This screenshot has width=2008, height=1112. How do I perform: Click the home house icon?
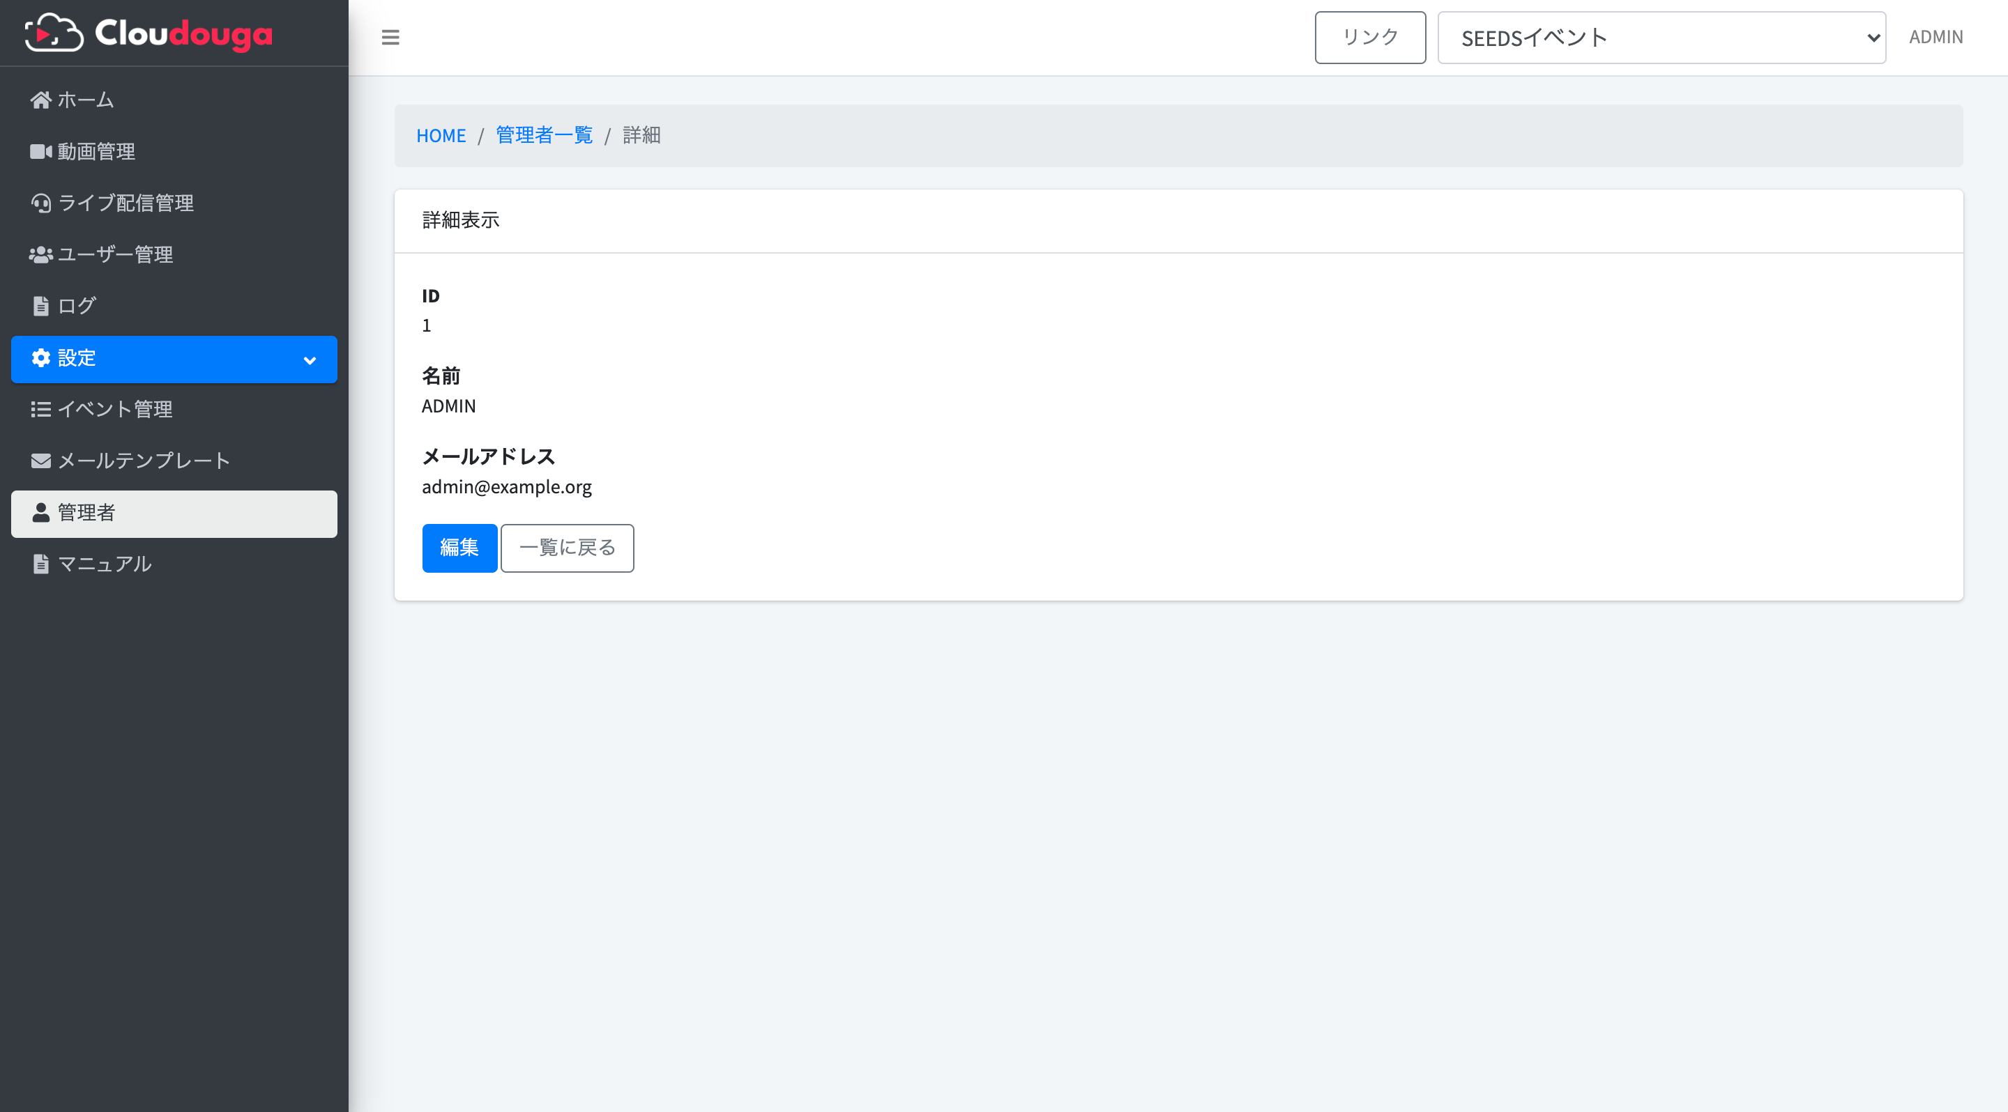tap(40, 100)
